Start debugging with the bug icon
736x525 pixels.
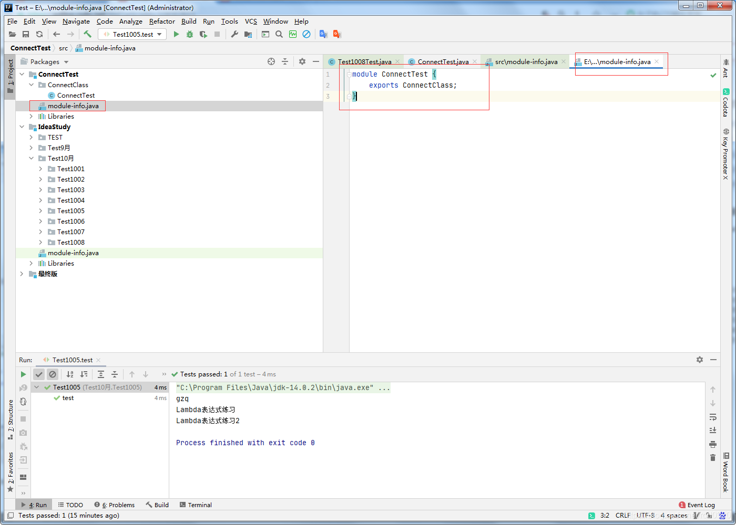pos(190,34)
